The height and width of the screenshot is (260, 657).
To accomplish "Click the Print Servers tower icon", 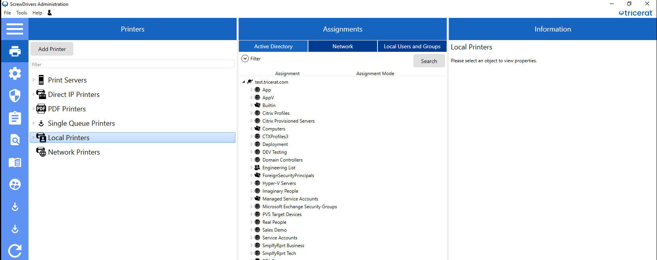I will [x=41, y=80].
